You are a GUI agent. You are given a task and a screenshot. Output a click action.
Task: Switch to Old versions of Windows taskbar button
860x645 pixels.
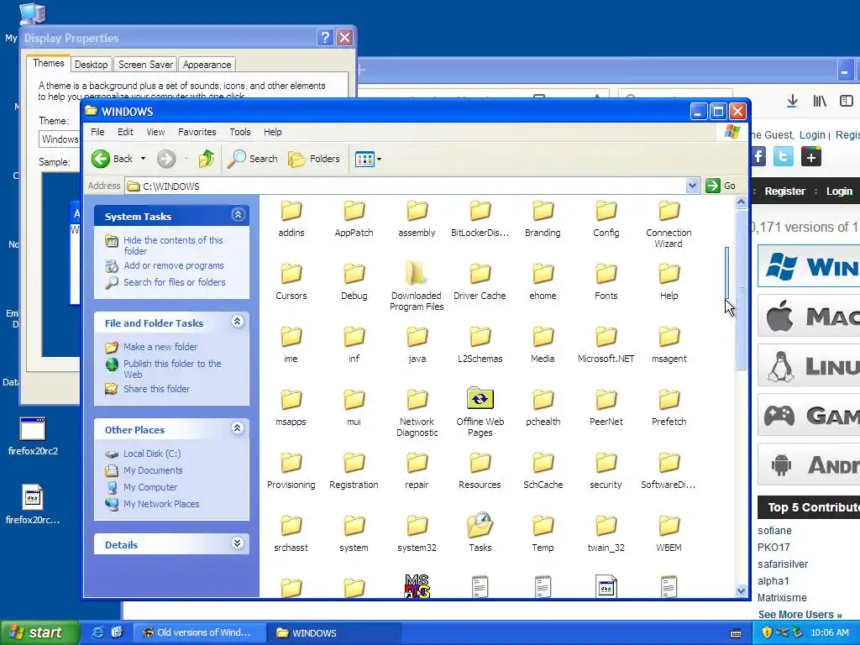tap(200, 633)
